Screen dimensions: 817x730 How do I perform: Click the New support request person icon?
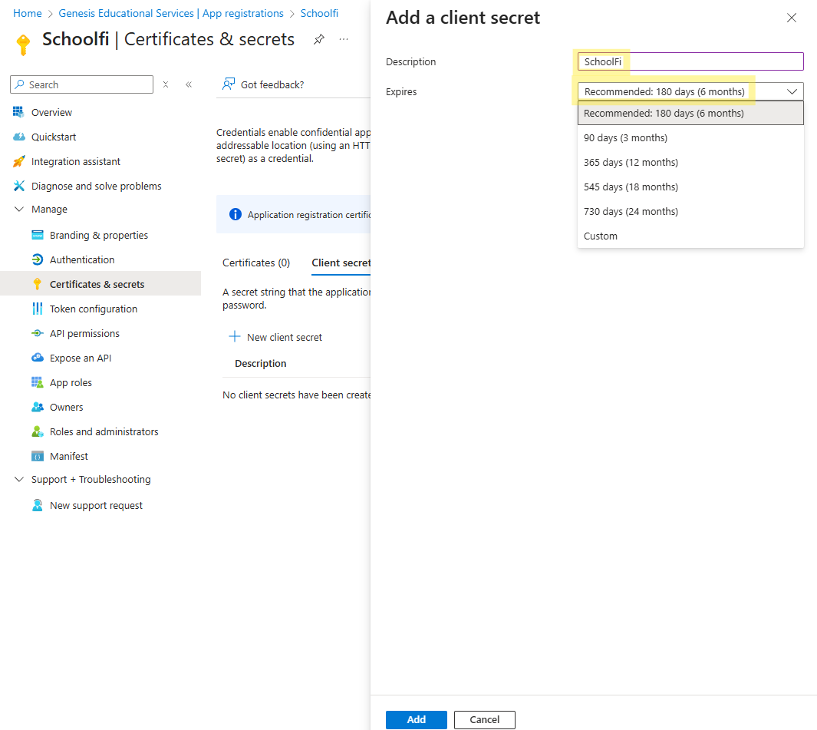point(38,505)
